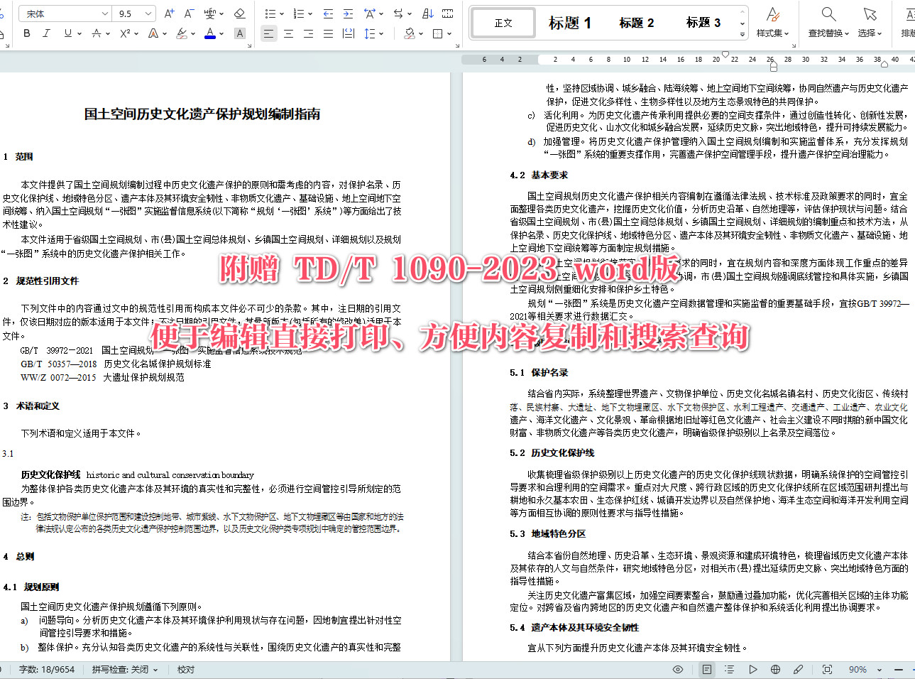Clear formatting with the eraser icon
Screen dimensions: 915x679
[240, 12]
